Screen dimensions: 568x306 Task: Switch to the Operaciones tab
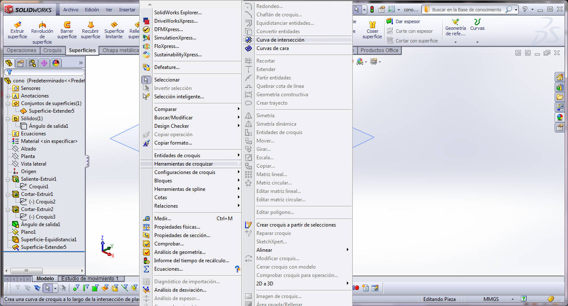(22, 50)
